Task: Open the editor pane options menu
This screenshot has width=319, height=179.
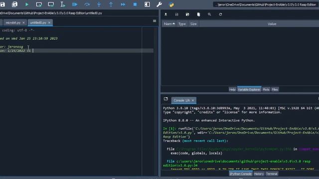Action: click(x=155, y=21)
